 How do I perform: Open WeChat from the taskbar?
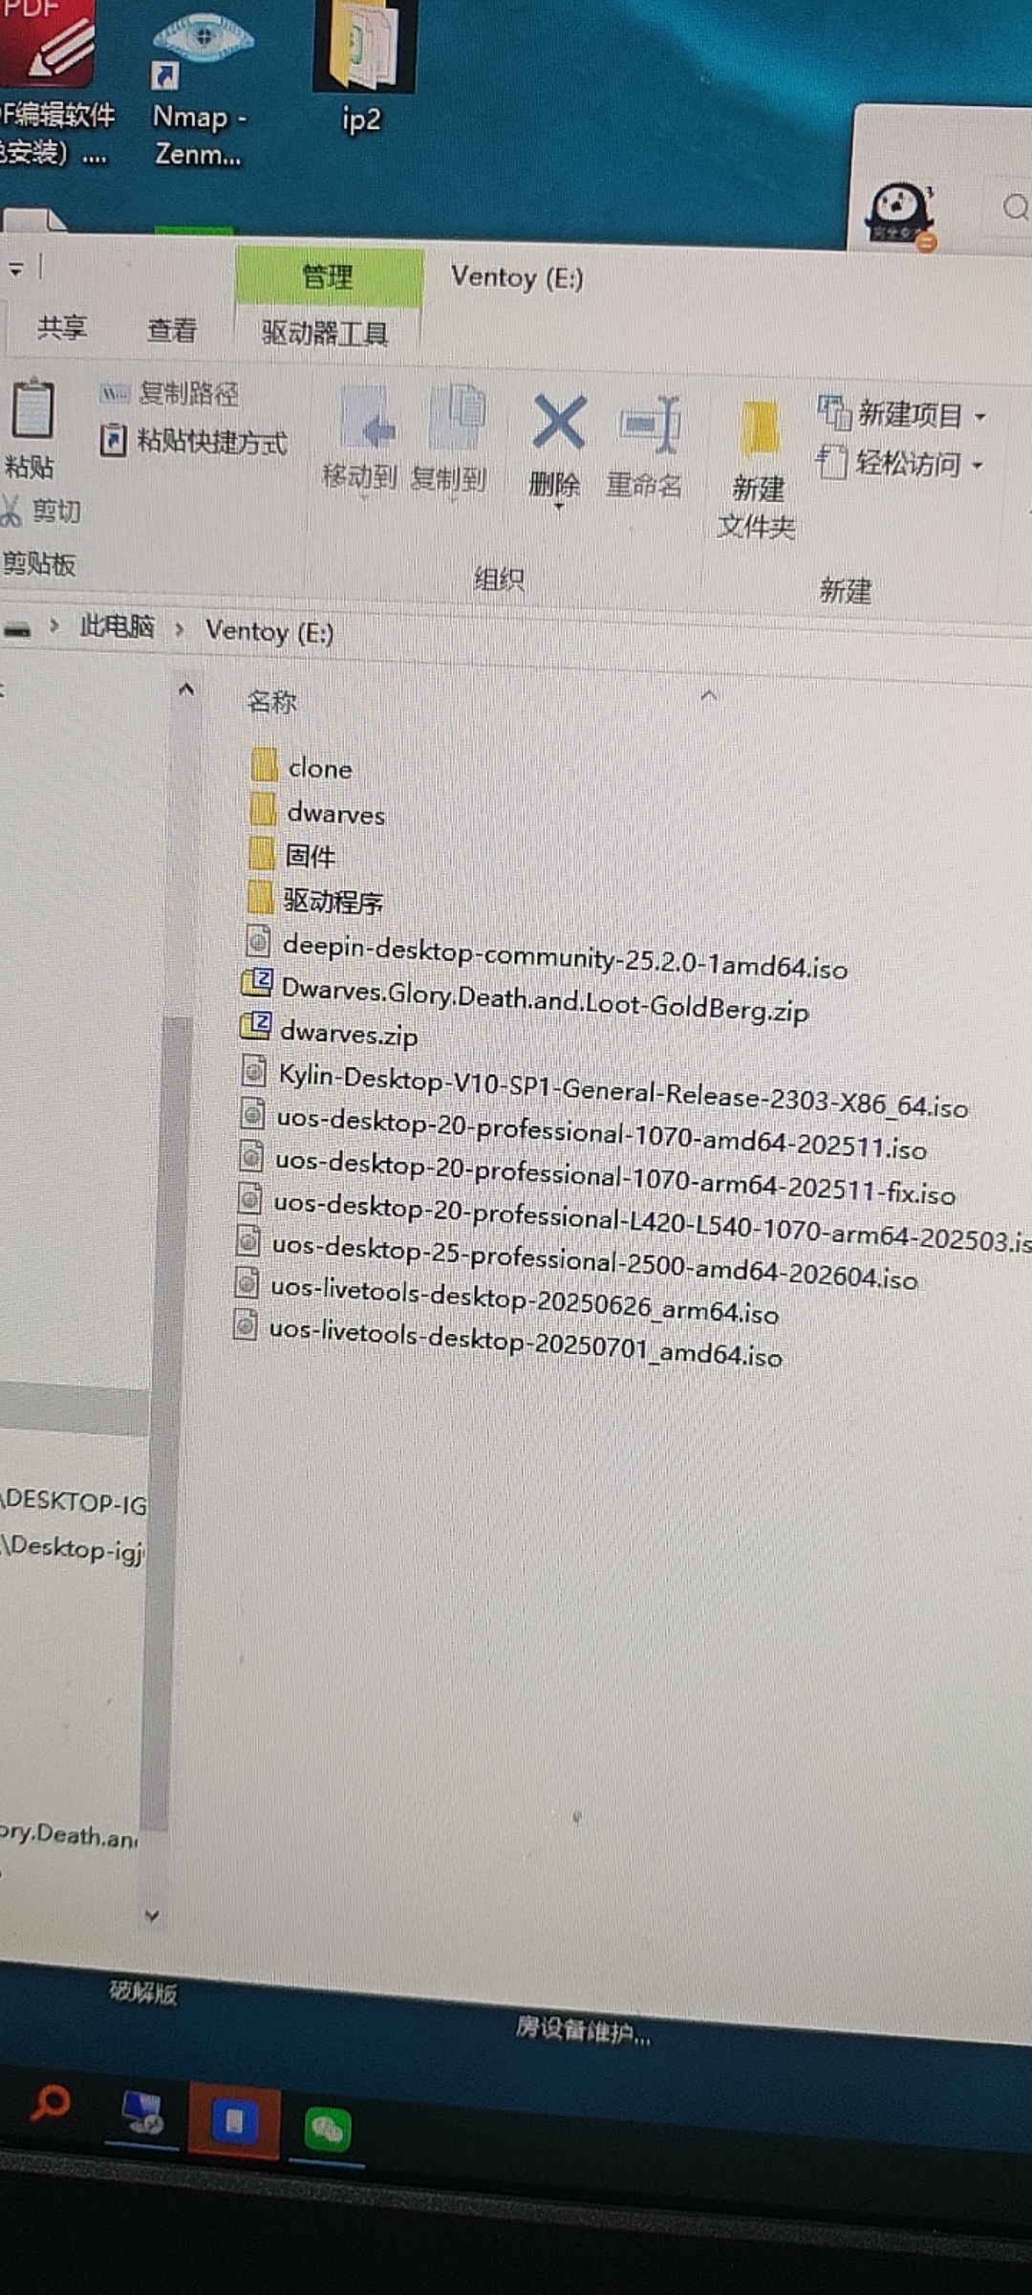coord(327,2131)
